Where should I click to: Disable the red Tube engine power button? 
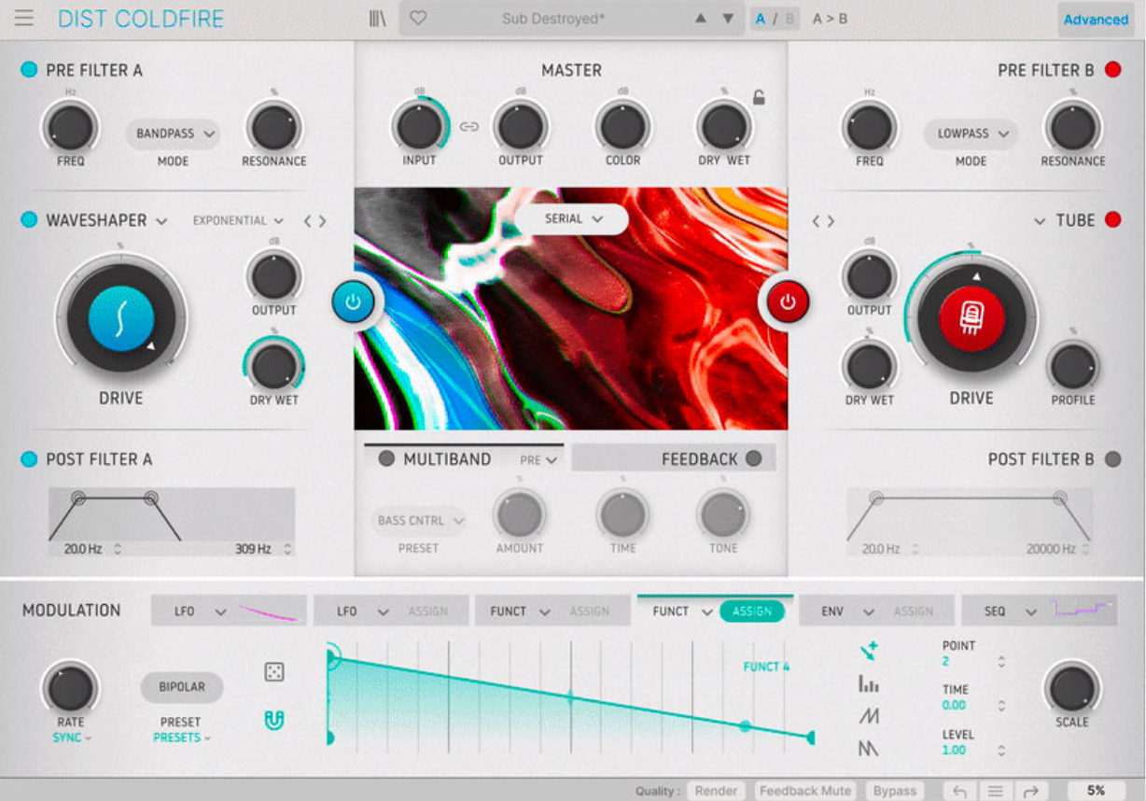786,302
